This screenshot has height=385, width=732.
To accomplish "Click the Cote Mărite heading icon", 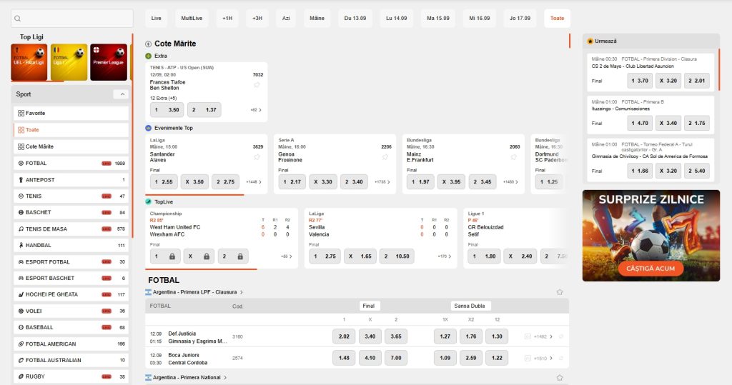I will pos(149,44).
